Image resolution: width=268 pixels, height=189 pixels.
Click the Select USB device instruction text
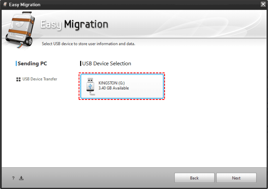88,43
